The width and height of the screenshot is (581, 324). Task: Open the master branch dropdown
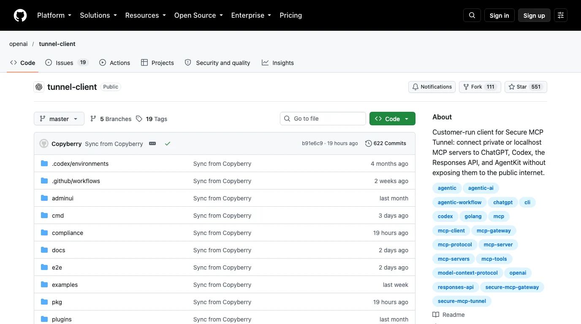click(59, 119)
